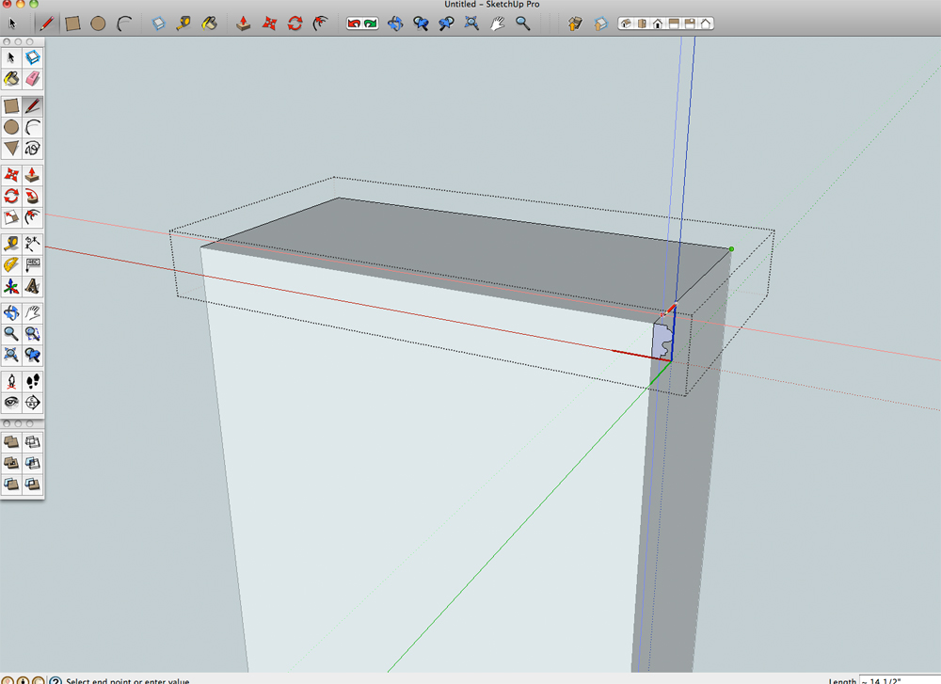Activate the Look Around eye tool
The image size is (941, 684).
coord(11,403)
